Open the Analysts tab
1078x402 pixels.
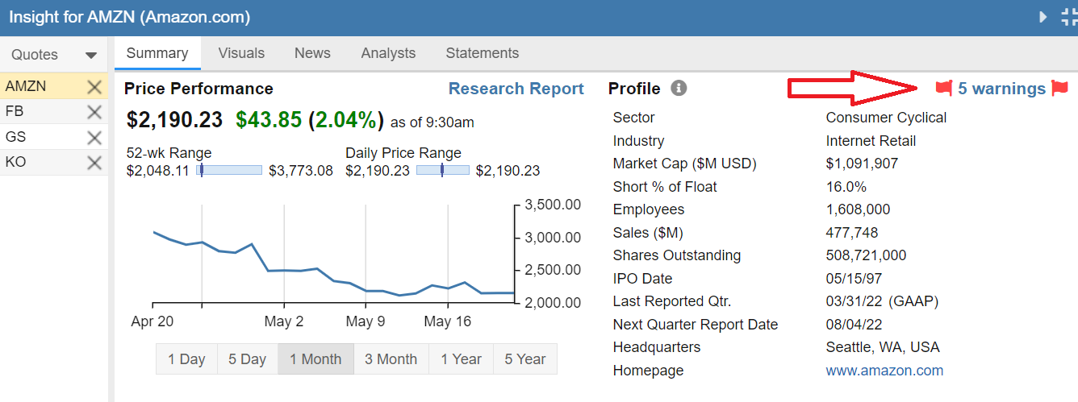pyautogui.click(x=388, y=53)
